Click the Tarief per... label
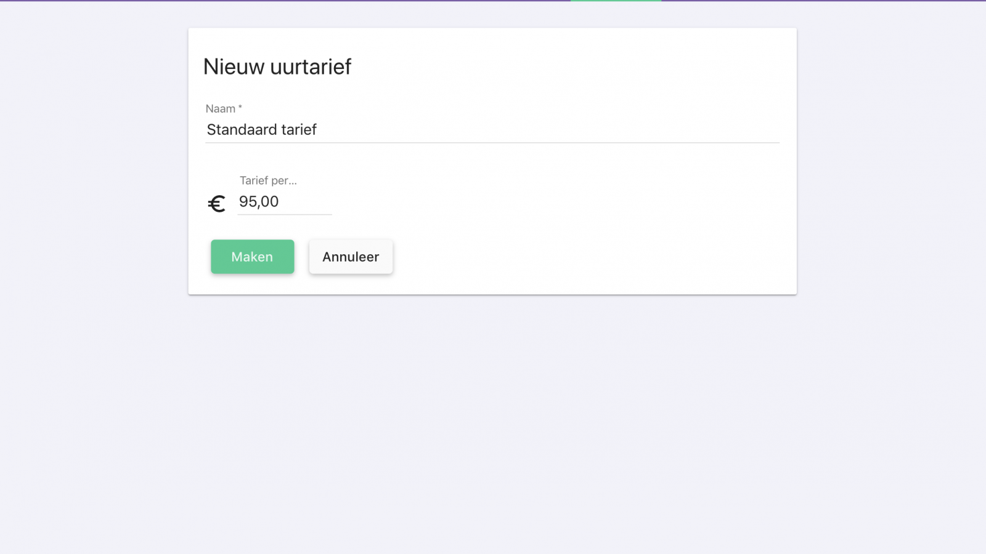Image resolution: width=986 pixels, height=554 pixels. click(x=268, y=180)
